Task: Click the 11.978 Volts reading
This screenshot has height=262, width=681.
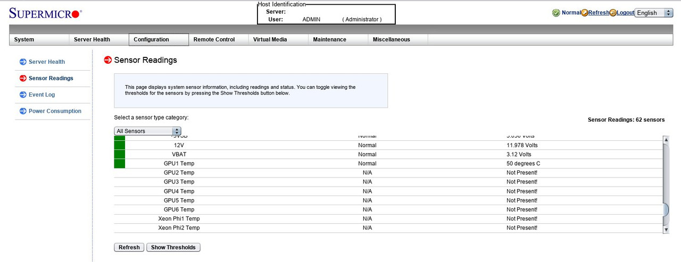Action: [522, 145]
